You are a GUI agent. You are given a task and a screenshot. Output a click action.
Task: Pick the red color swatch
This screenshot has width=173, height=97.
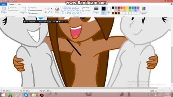tap(121, 8)
